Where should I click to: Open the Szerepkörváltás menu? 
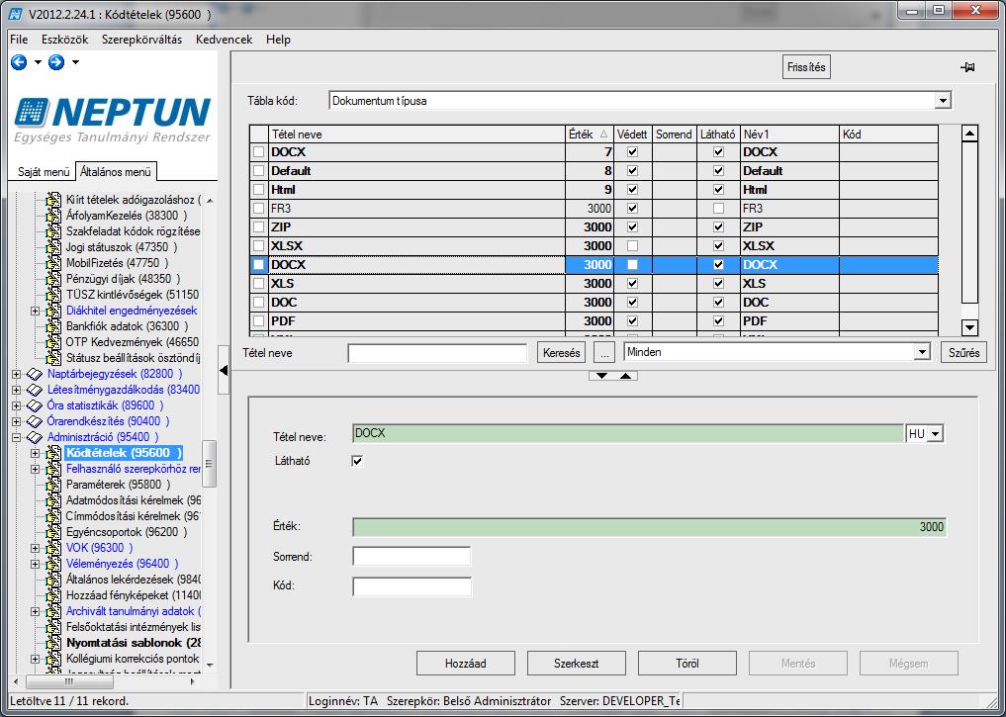141,40
